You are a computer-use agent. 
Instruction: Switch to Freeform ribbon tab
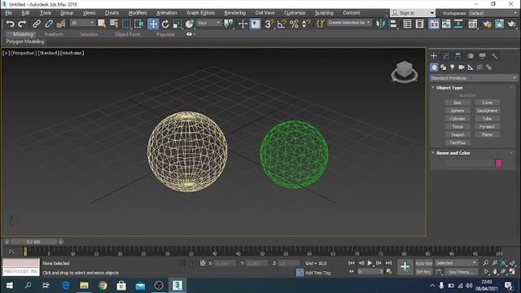(x=54, y=34)
